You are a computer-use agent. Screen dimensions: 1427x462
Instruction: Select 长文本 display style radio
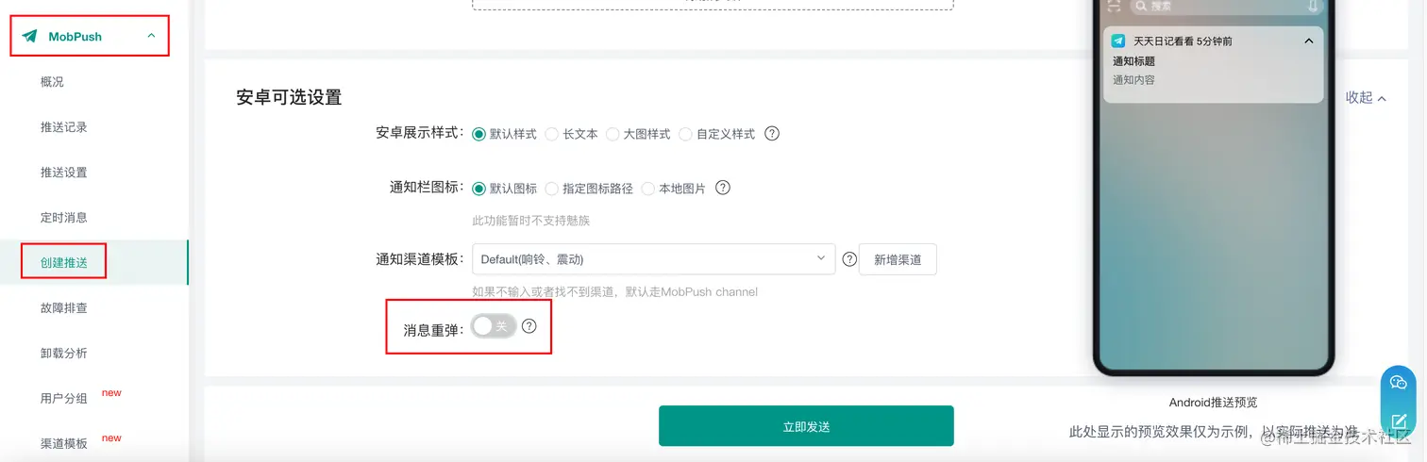[553, 134]
